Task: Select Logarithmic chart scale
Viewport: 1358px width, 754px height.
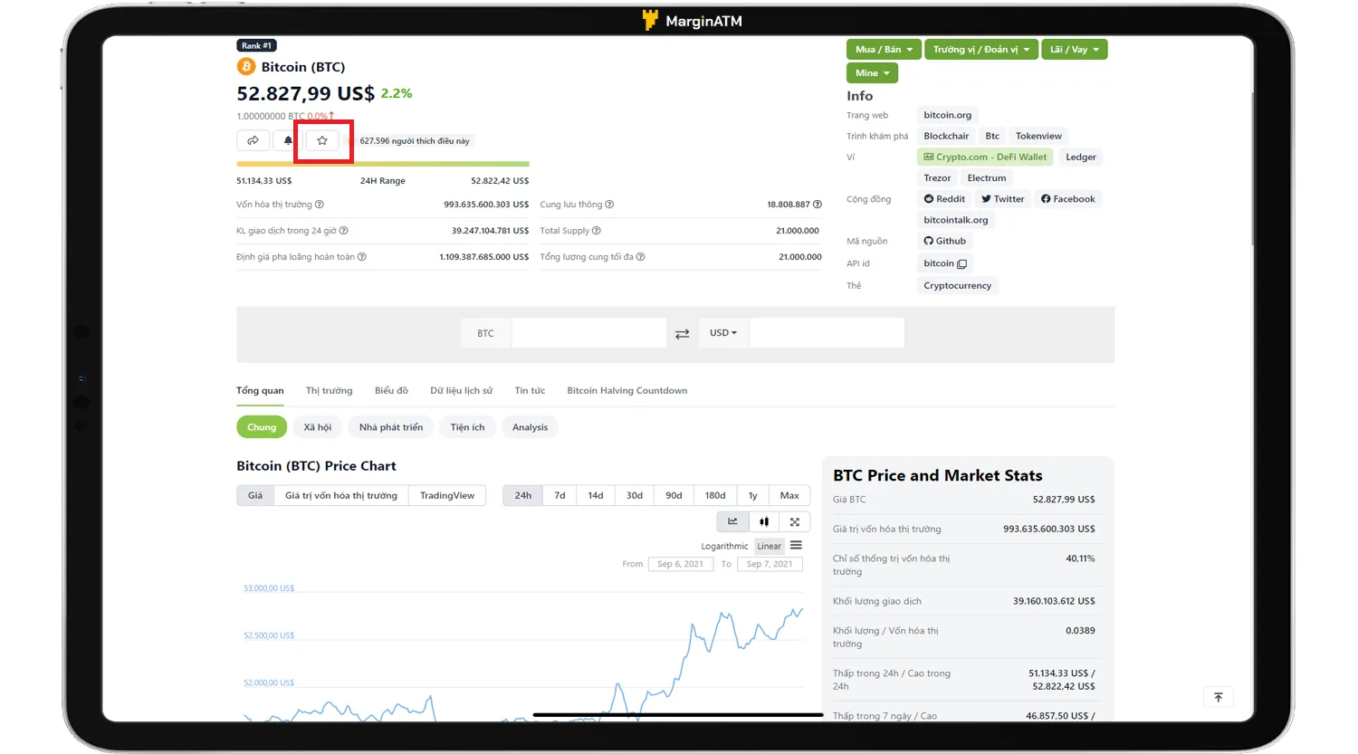Action: [x=724, y=546]
